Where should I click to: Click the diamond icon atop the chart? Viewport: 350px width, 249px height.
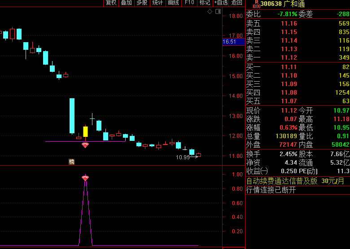tap(210, 11)
